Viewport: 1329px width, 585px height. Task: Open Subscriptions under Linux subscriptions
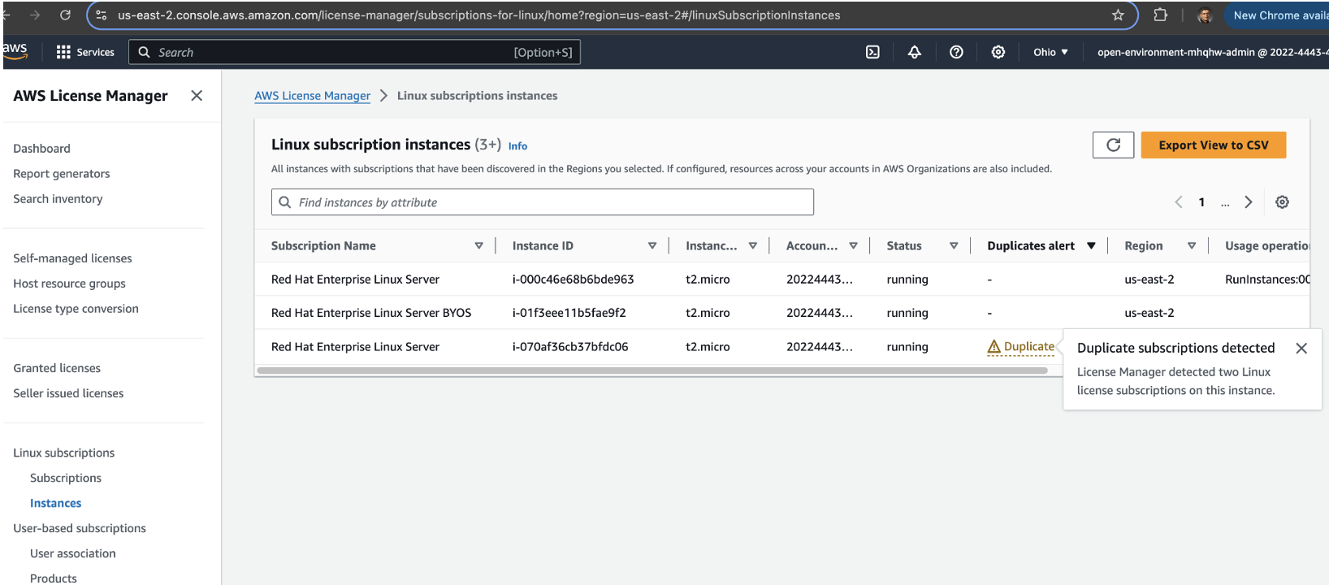[66, 478]
